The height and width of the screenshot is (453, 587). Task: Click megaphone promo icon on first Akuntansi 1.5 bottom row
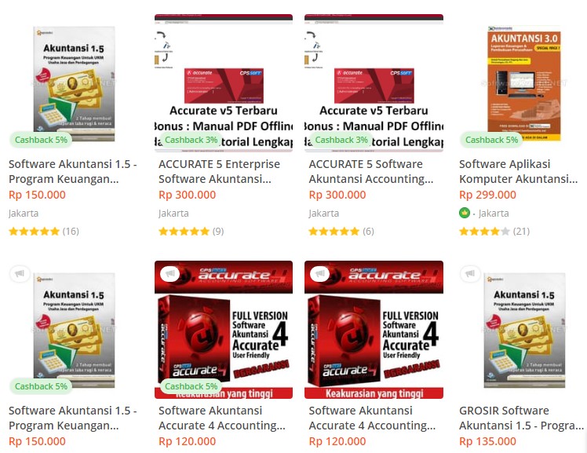click(x=20, y=274)
